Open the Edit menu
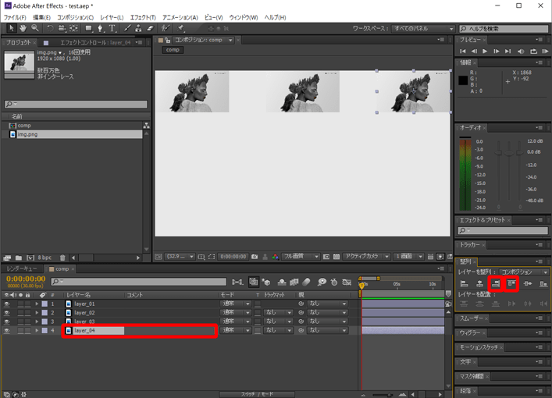The width and height of the screenshot is (552, 398). click(x=41, y=17)
